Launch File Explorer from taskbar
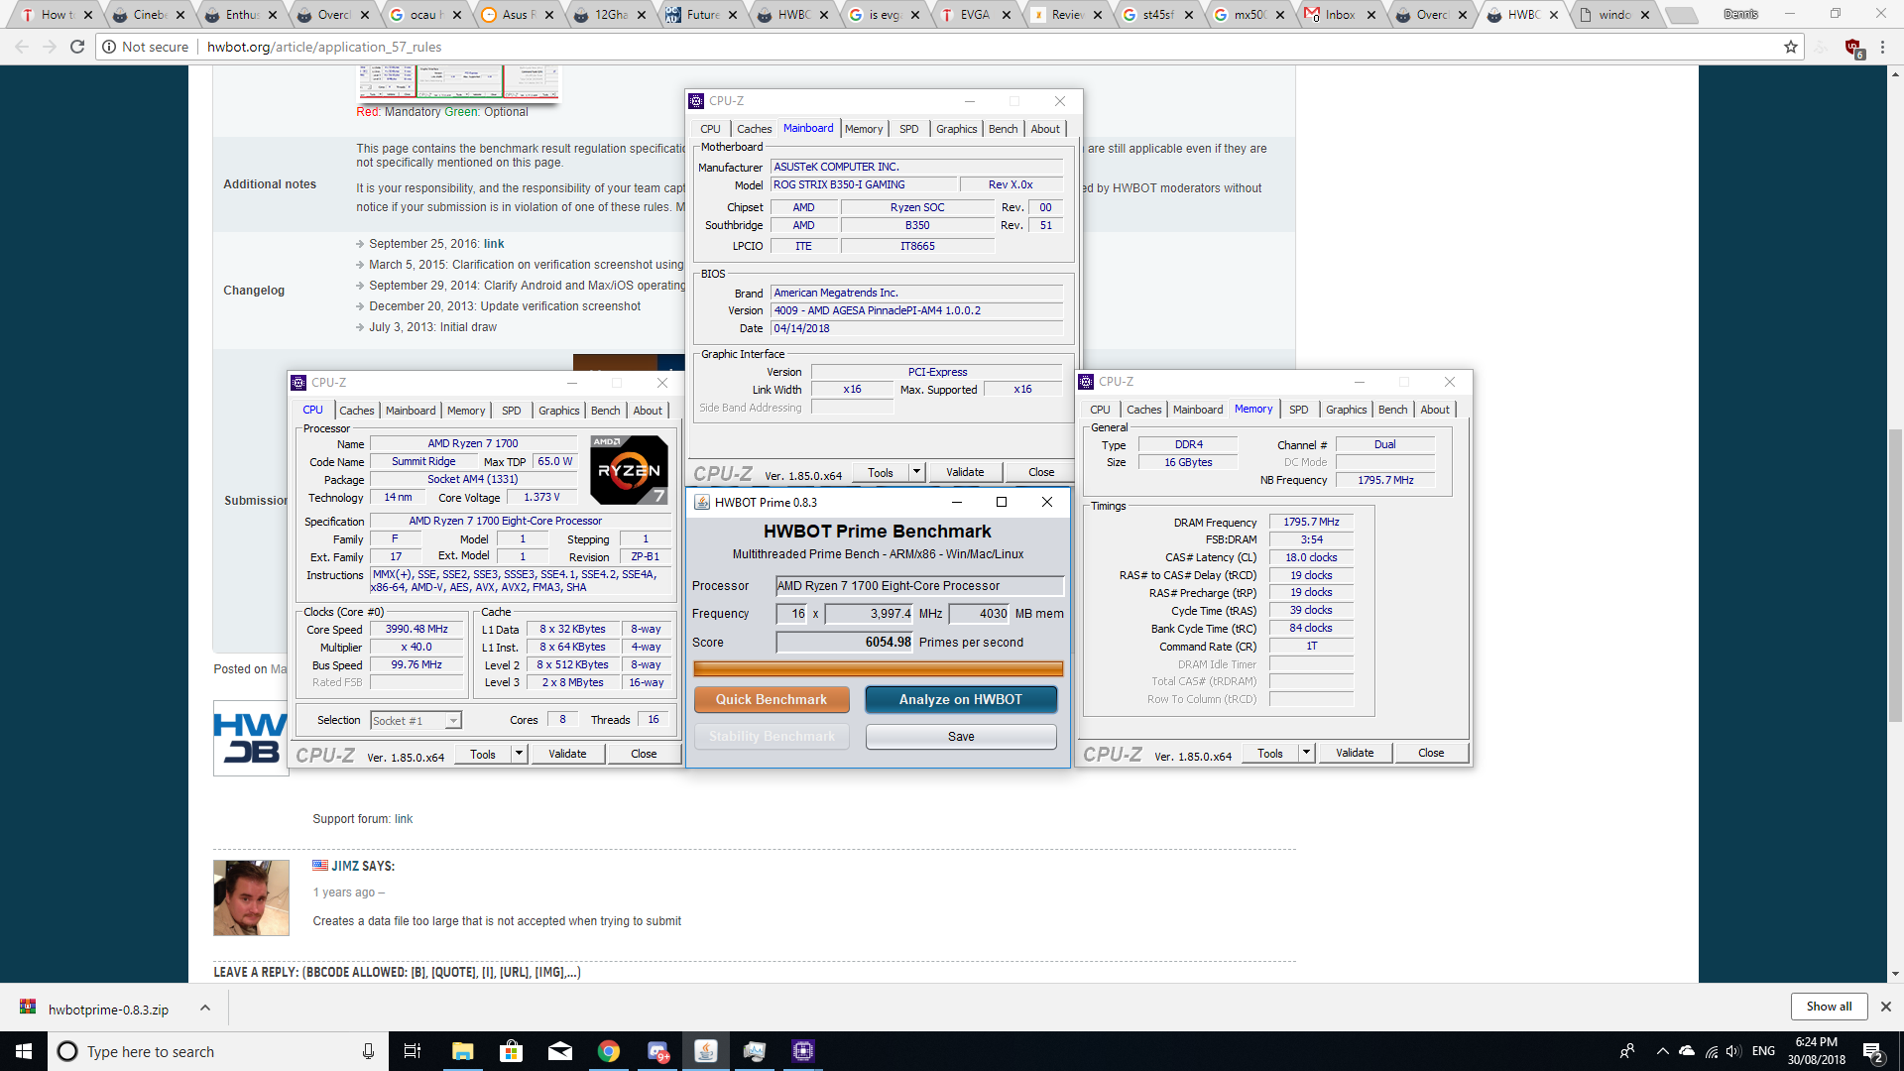 click(463, 1051)
